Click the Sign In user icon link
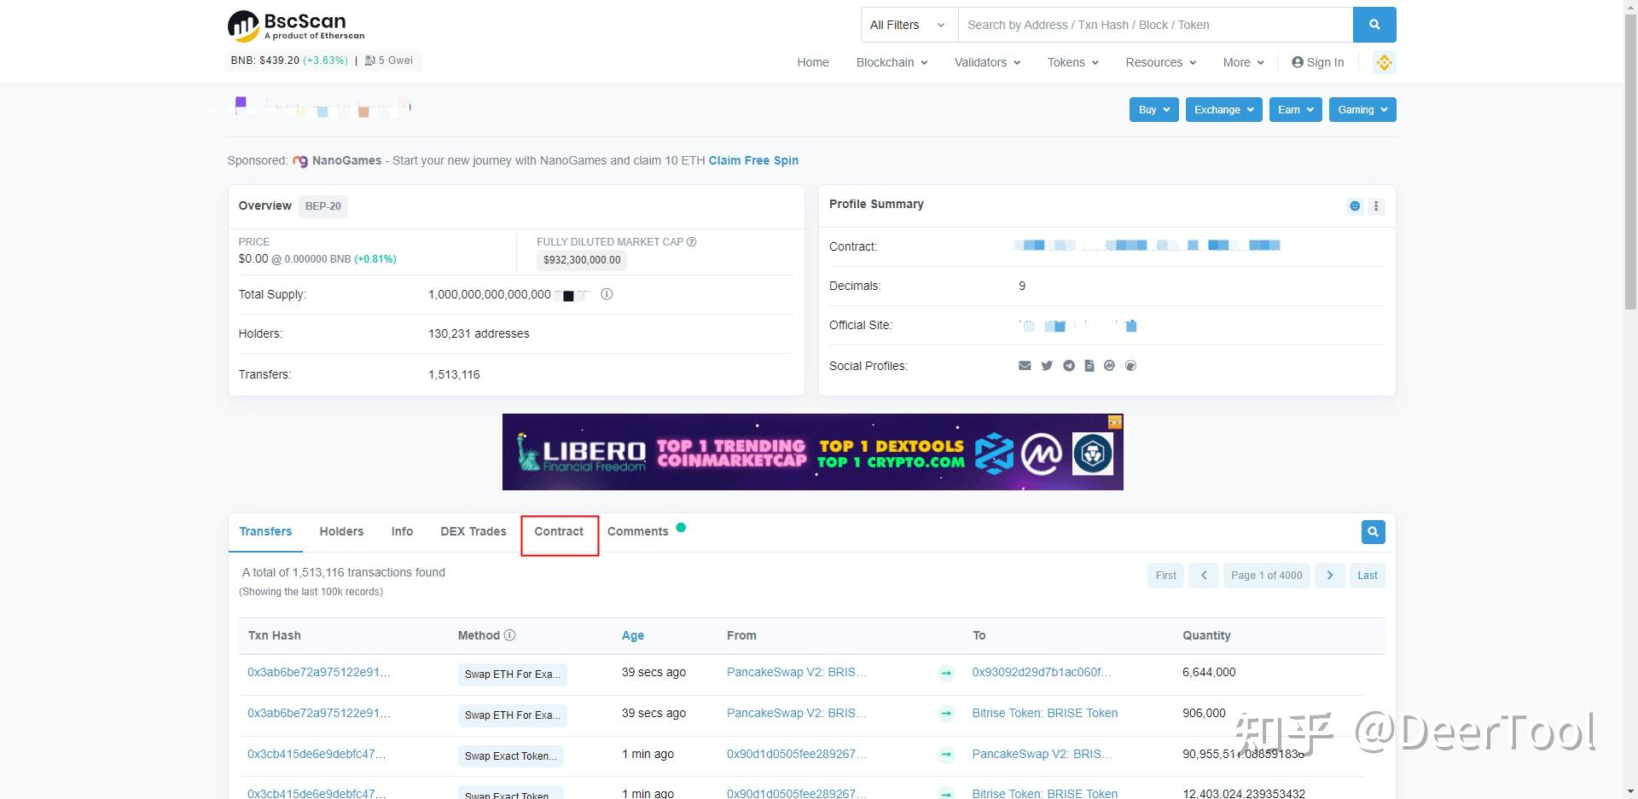The image size is (1638, 799). click(x=1318, y=62)
